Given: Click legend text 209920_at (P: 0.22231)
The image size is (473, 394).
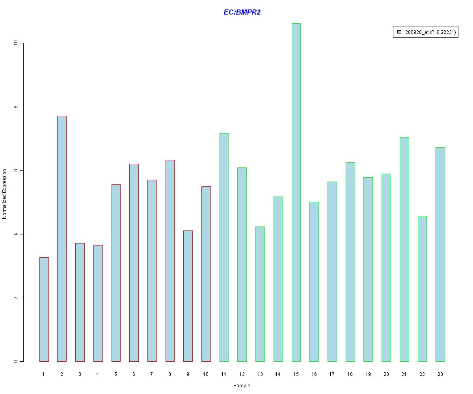Looking at the screenshot, I should coord(430,32).
